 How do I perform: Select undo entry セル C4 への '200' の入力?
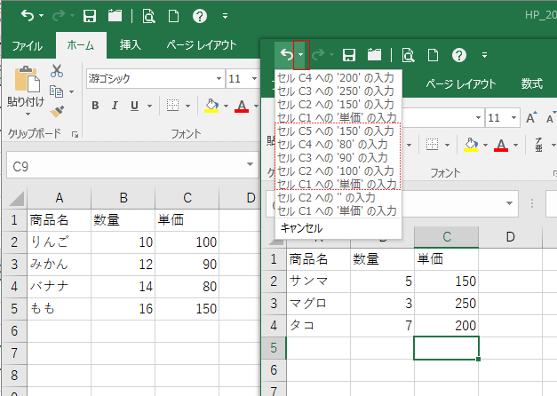337,79
